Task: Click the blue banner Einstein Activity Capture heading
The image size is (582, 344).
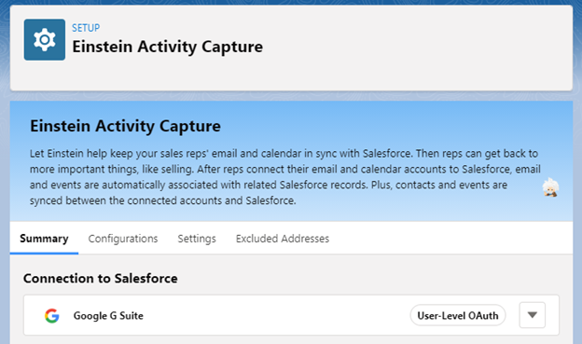Action: (x=126, y=126)
